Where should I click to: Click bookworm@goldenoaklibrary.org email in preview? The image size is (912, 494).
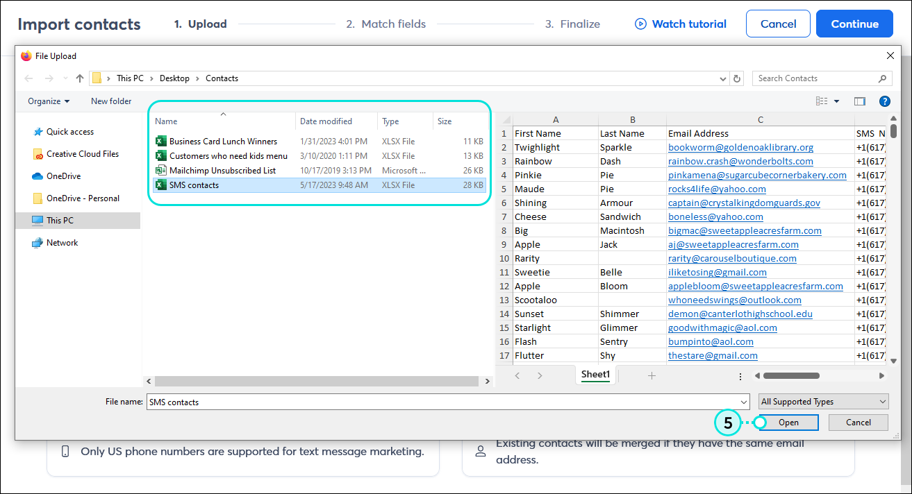coord(740,147)
